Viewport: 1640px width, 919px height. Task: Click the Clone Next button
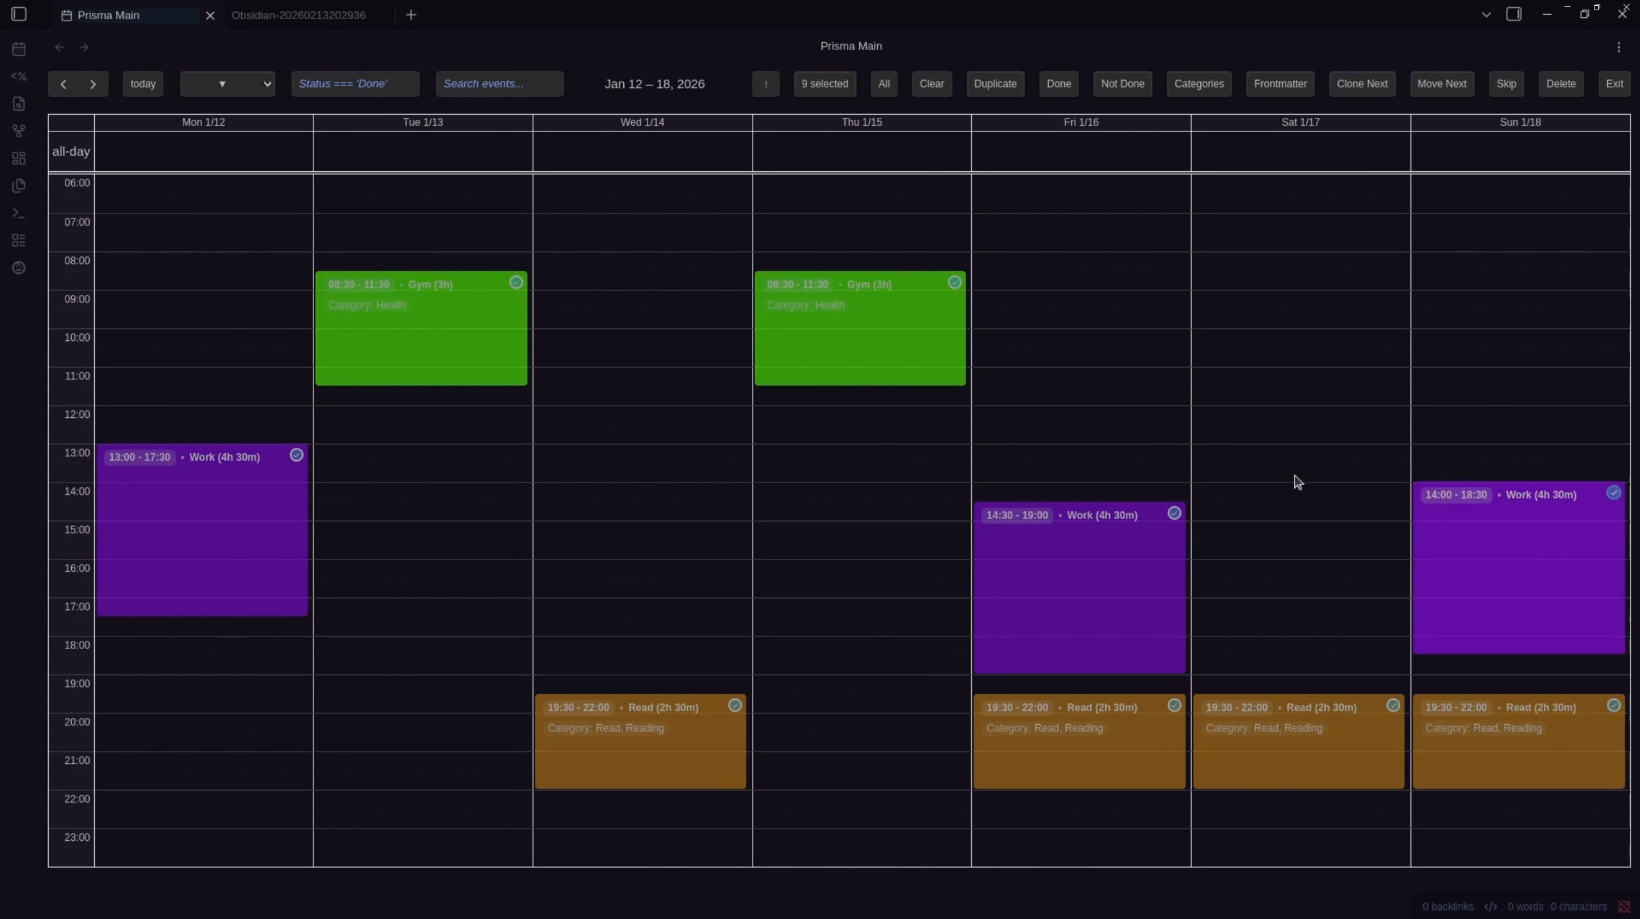point(1362,84)
